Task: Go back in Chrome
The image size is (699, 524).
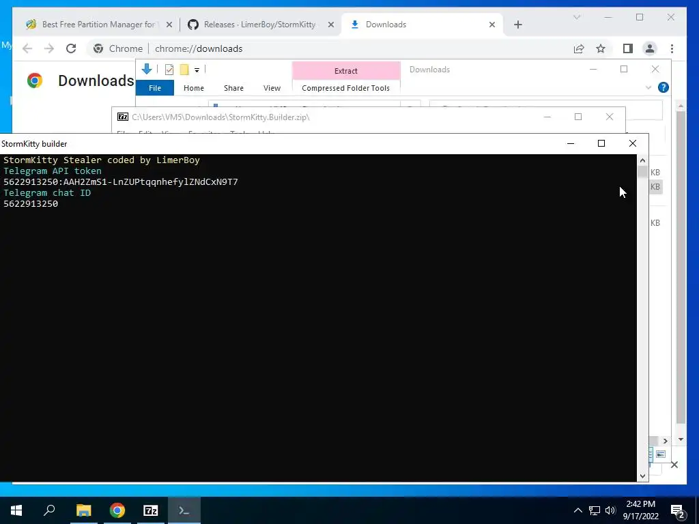Action: pos(27,48)
